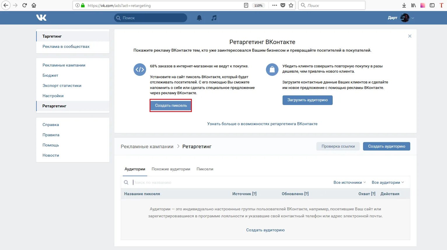Select 'Таргетинг' in the sidebar
This screenshot has height=250, width=447.
pyautogui.click(x=73, y=36)
